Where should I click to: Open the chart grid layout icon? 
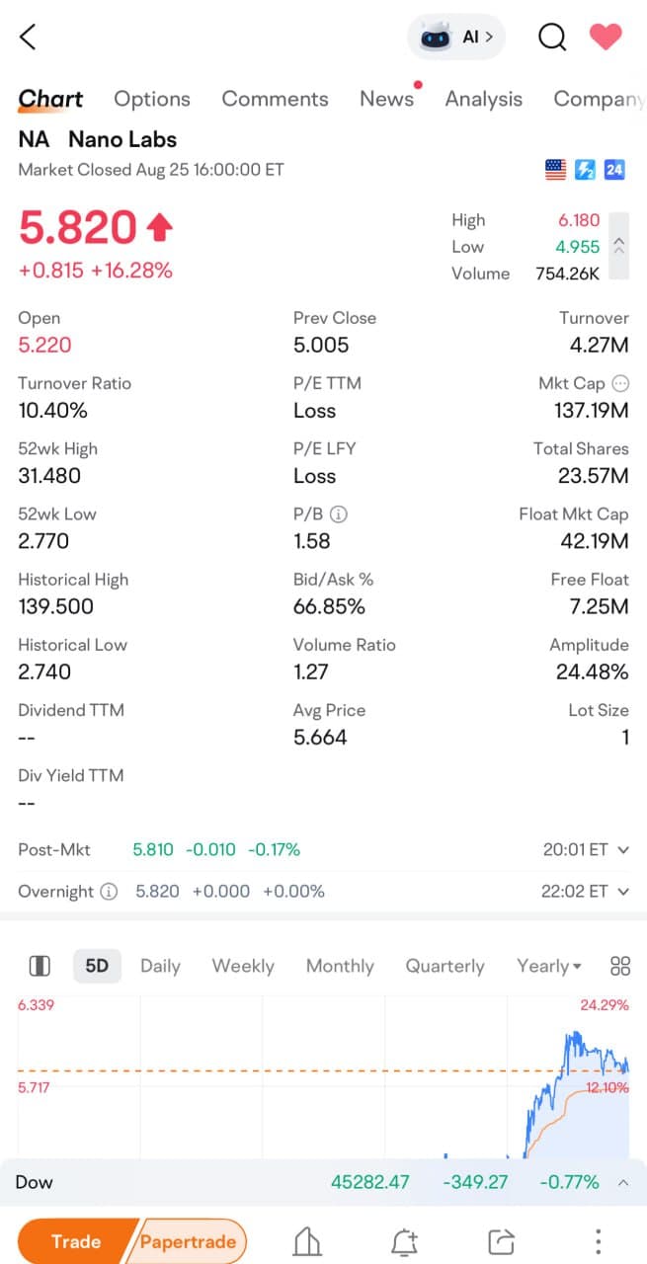pyautogui.click(x=620, y=966)
